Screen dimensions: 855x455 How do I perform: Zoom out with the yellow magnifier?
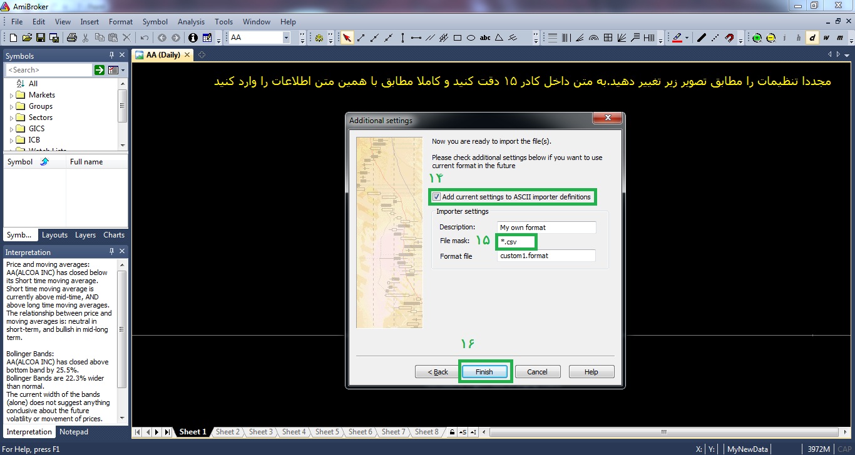[771, 38]
